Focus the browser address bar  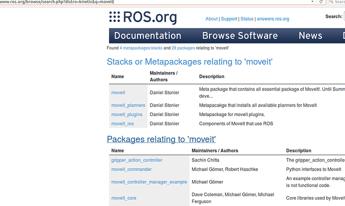pos(154,2)
